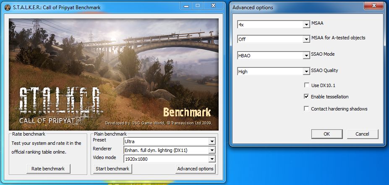
Task: Click the S.T.A.L.K.E.R. benchmark banner image
Action: (x=114, y=75)
